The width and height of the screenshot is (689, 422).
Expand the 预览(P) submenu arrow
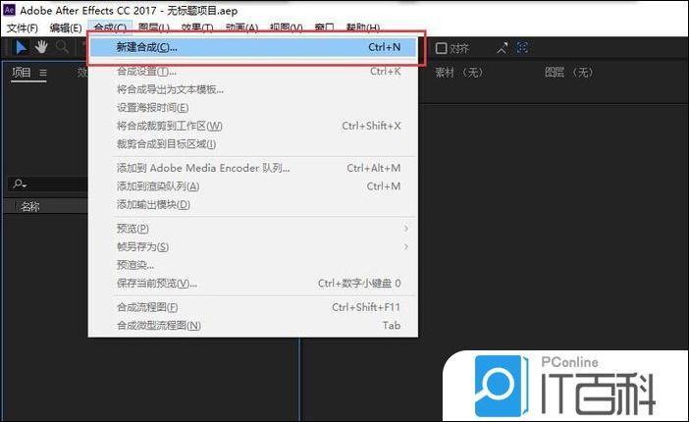click(x=406, y=229)
